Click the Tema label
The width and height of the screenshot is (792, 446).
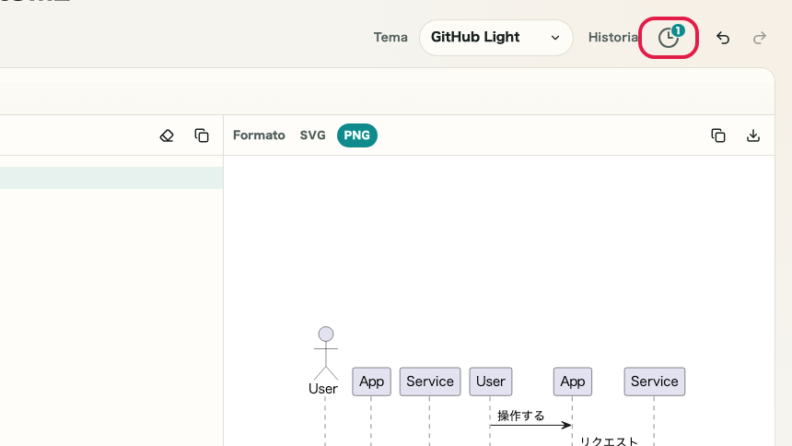(390, 38)
